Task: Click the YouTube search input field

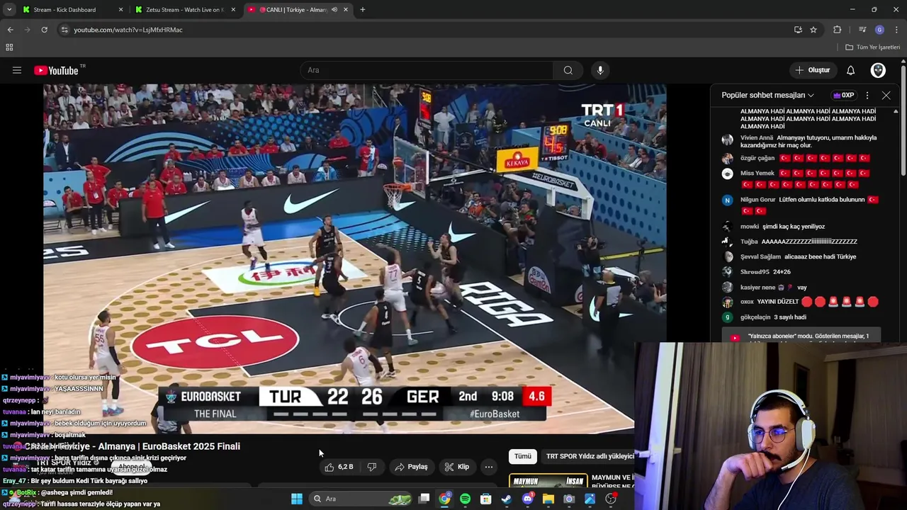Action: [x=427, y=70]
